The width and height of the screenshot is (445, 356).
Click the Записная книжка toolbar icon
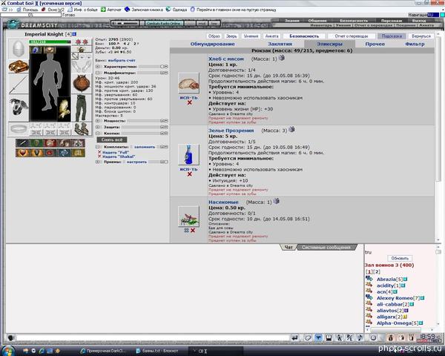point(128,10)
